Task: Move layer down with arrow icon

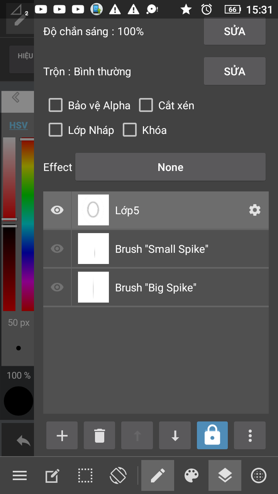Action: pos(175,436)
